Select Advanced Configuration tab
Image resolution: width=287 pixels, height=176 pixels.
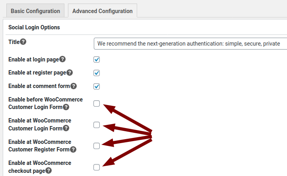point(103,11)
